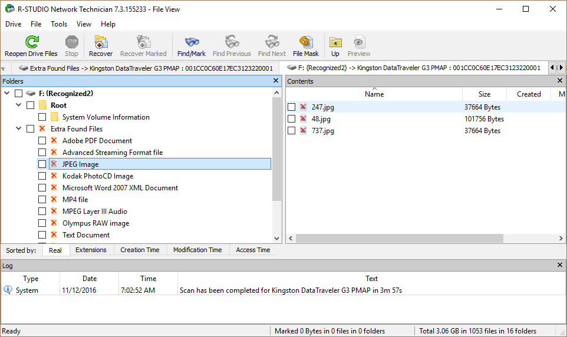567x337 pixels.
Task: Open the Tools menu
Action: (x=59, y=24)
